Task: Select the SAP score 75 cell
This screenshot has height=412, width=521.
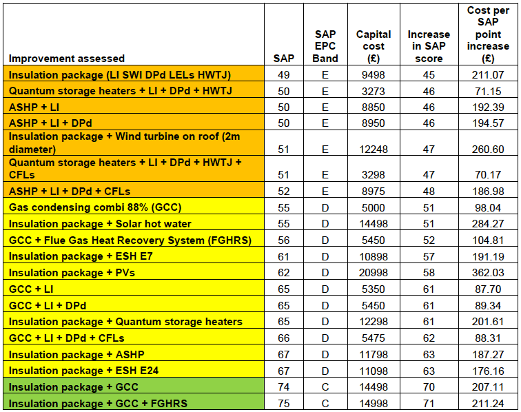Action: click(x=284, y=403)
